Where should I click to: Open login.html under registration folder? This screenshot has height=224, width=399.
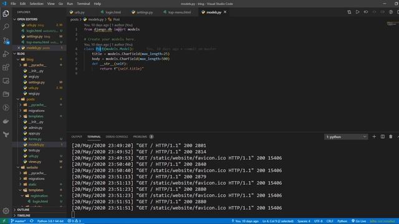tap(40, 202)
